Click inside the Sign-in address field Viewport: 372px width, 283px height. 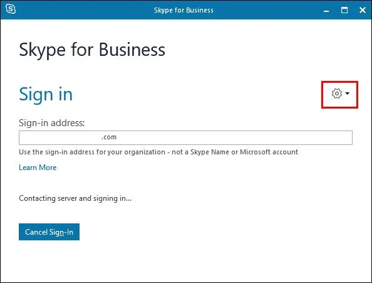(185, 137)
